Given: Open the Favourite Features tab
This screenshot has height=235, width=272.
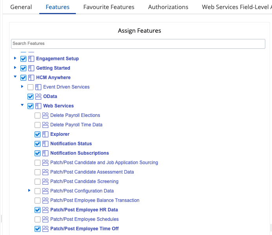Looking at the screenshot, I should [x=109, y=7].
